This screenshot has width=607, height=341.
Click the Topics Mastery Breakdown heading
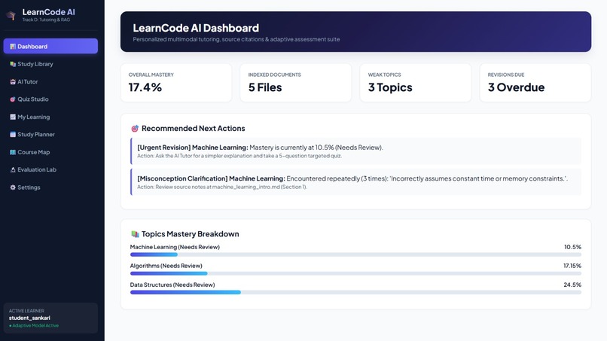tap(190, 234)
